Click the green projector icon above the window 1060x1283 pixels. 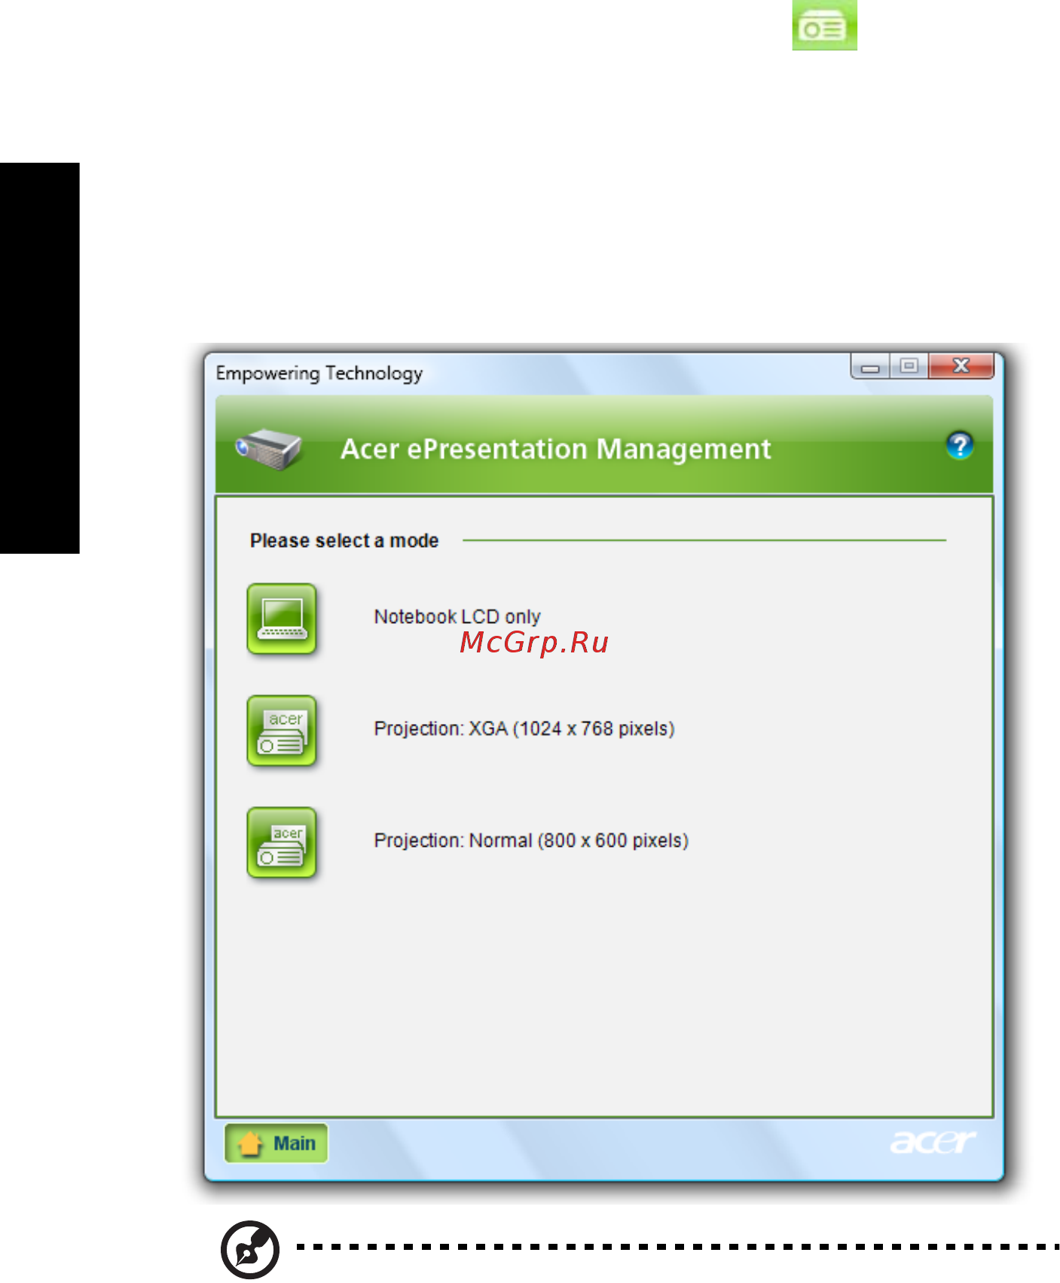824,26
